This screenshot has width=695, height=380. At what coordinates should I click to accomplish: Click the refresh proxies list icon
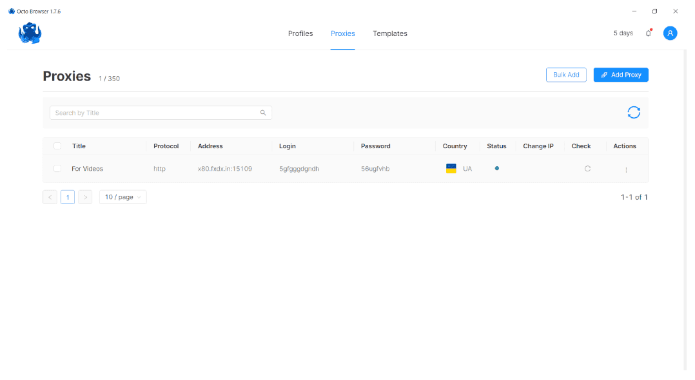[634, 113]
